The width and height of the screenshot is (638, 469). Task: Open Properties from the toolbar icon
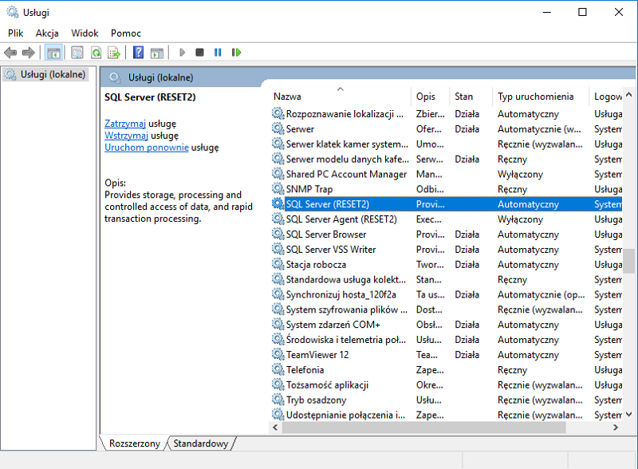tap(77, 53)
